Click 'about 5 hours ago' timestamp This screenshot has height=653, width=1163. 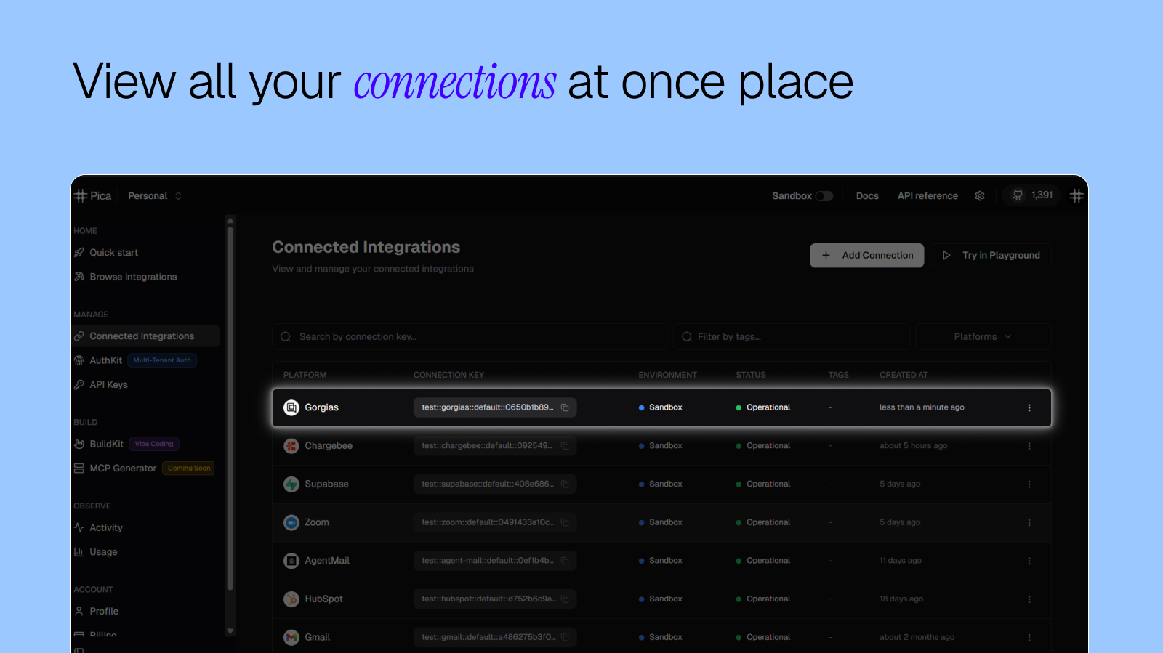pos(914,446)
